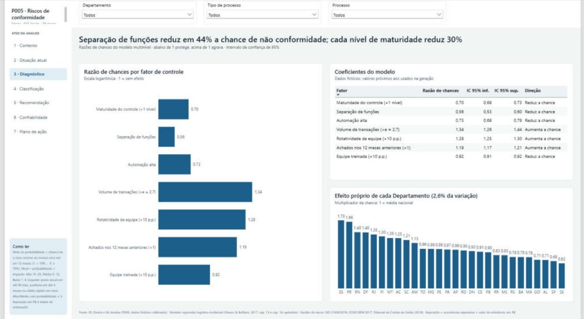
Task: Select the RS department bar
Action: (x=513, y=273)
